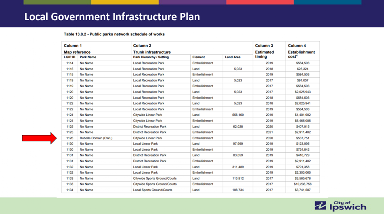Select the 'Column 3' header
384x214 pixels.
tap(264, 46)
